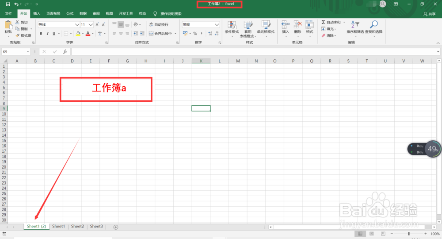
Task: Click Wrap Text (自动换行) button
Action: point(159,24)
